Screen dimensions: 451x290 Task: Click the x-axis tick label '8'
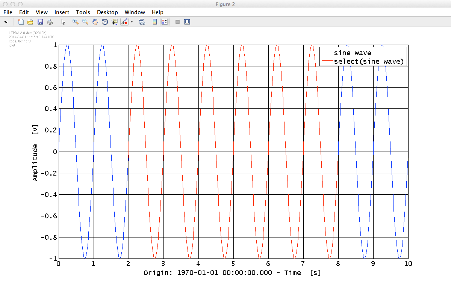(338, 264)
